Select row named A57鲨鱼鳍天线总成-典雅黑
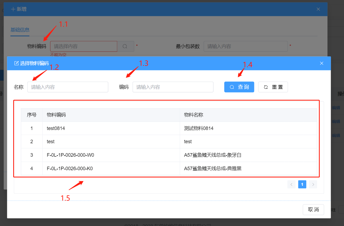The image size is (344, 226). pos(213,169)
